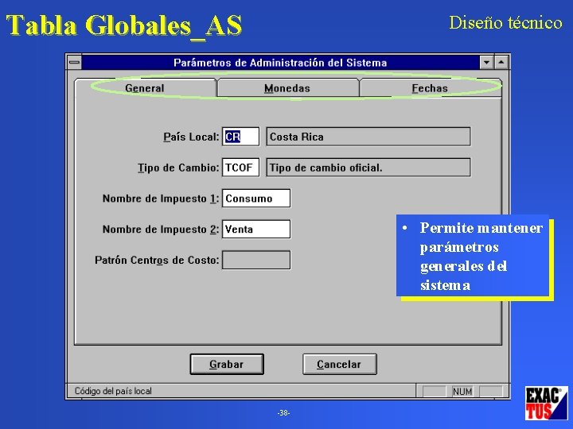Image resolution: width=573 pixels, height=429 pixels.
Task: Open the Fechas tab
Action: [x=430, y=88]
